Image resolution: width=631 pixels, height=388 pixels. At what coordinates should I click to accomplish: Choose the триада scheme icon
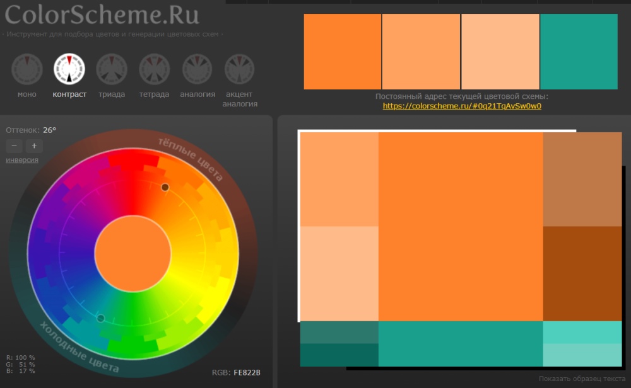[x=112, y=69]
